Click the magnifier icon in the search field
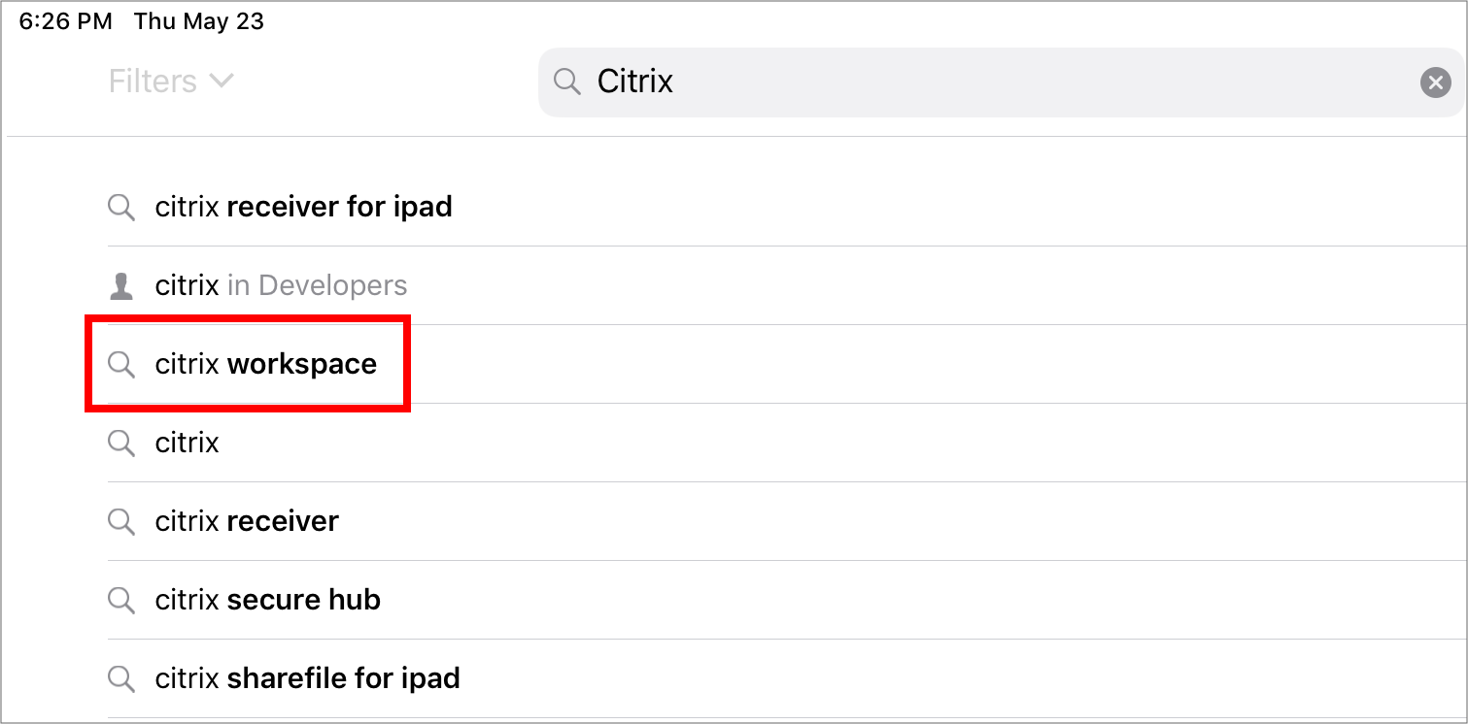The width and height of the screenshot is (1468, 724). pyautogui.click(x=566, y=82)
